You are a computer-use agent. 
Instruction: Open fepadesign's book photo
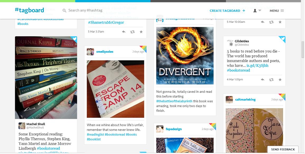pyautogui.click(x=185, y=145)
